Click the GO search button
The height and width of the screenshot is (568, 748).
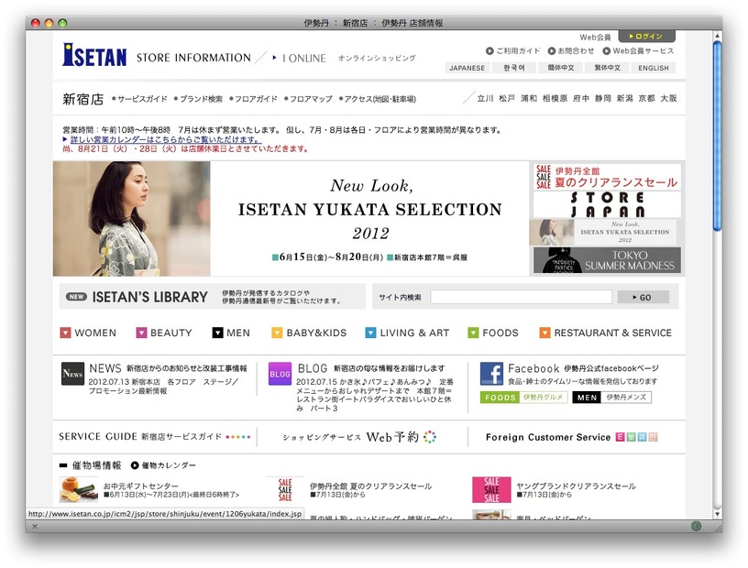(x=643, y=297)
